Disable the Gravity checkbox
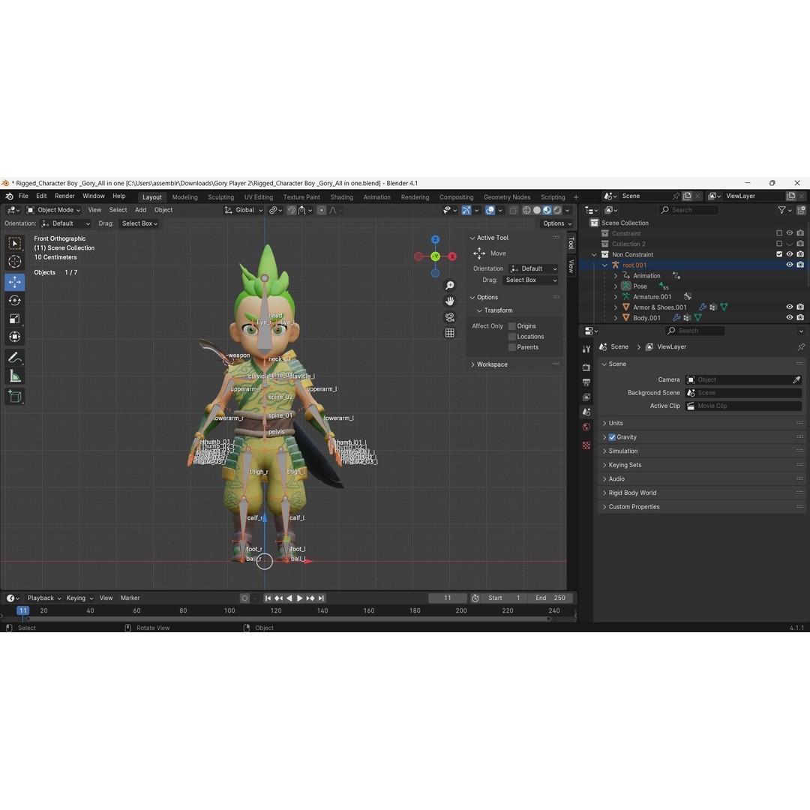This screenshot has height=810, width=810. (x=612, y=437)
